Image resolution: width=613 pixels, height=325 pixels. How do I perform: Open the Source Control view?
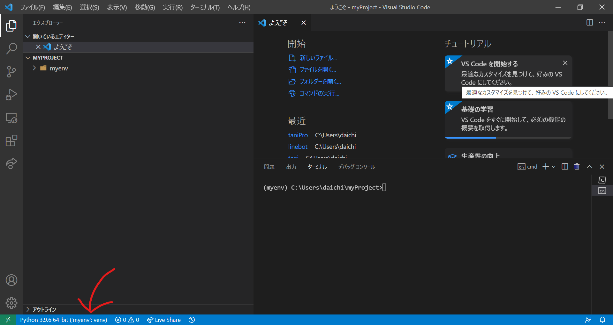(x=11, y=72)
